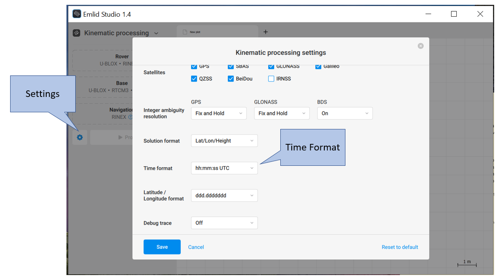Click the '1 m' scale bar

coord(467,263)
